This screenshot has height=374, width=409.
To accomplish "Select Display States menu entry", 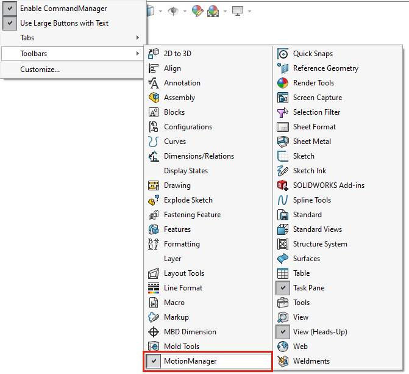I will click(x=185, y=171).
